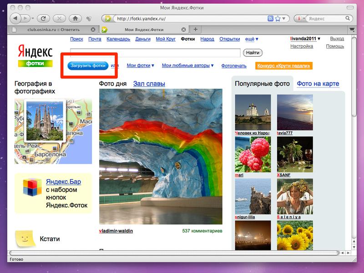Click the magnifier icon in the Яндекс search box

pyautogui.click(x=348, y=18)
